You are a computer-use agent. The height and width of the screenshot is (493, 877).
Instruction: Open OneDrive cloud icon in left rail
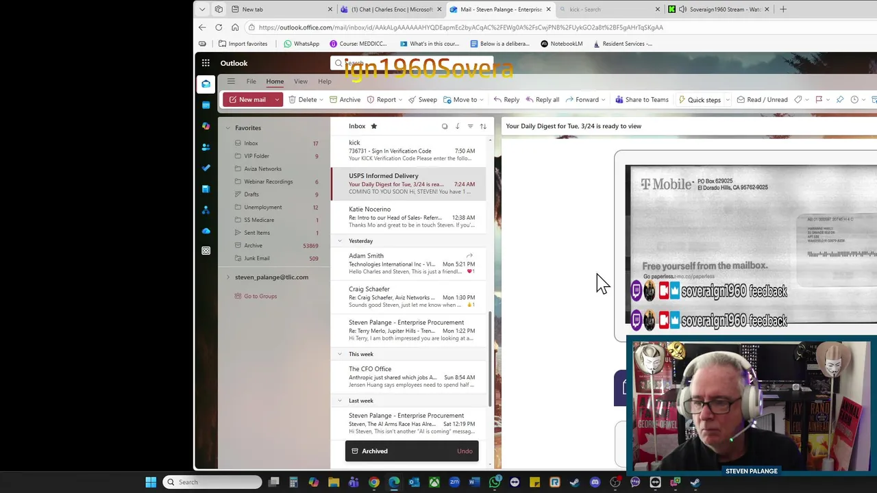tap(206, 231)
